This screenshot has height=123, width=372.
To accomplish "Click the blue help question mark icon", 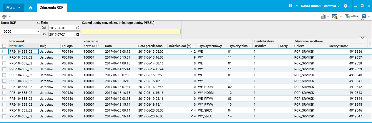I will (x=364, y=16).
